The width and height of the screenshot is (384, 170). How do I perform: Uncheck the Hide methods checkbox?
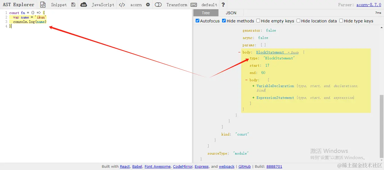click(x=224, y=21)
